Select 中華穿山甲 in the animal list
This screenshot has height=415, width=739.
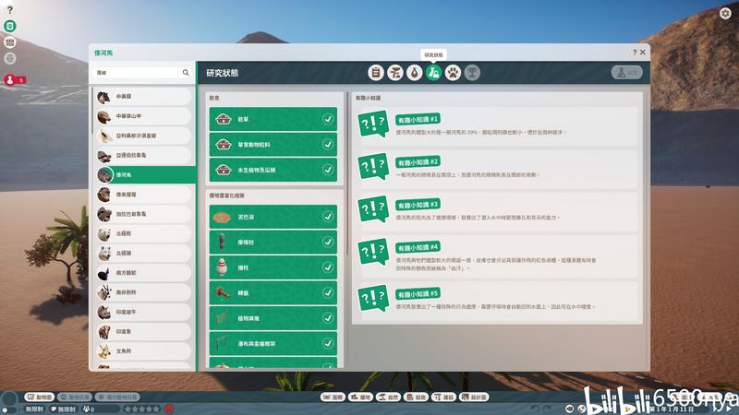(144, 116)
